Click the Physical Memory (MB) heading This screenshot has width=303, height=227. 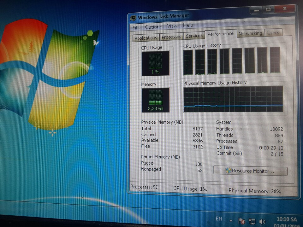[162, 122]
